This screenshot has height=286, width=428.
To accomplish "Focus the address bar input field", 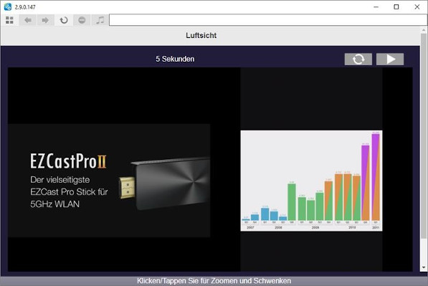I will 268,20.
